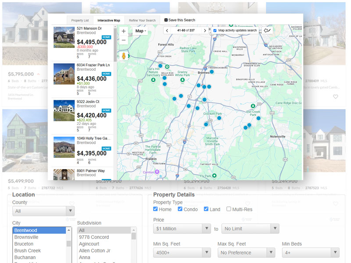
Task: Open the 1049 Holly Tree photo thumbnail
Action: pyautogui.click(x=64, y=147)
